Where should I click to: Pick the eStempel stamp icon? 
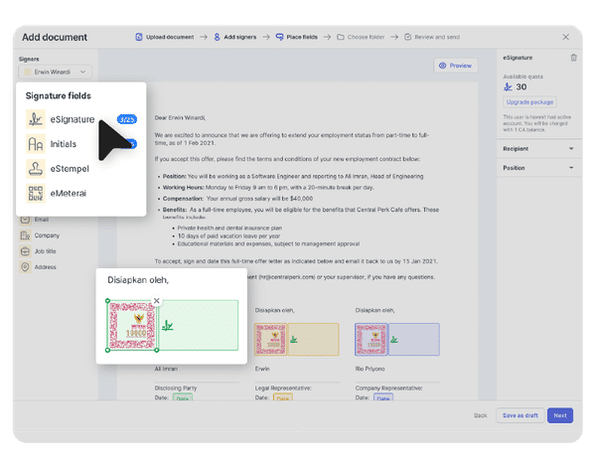click(36, 168)
